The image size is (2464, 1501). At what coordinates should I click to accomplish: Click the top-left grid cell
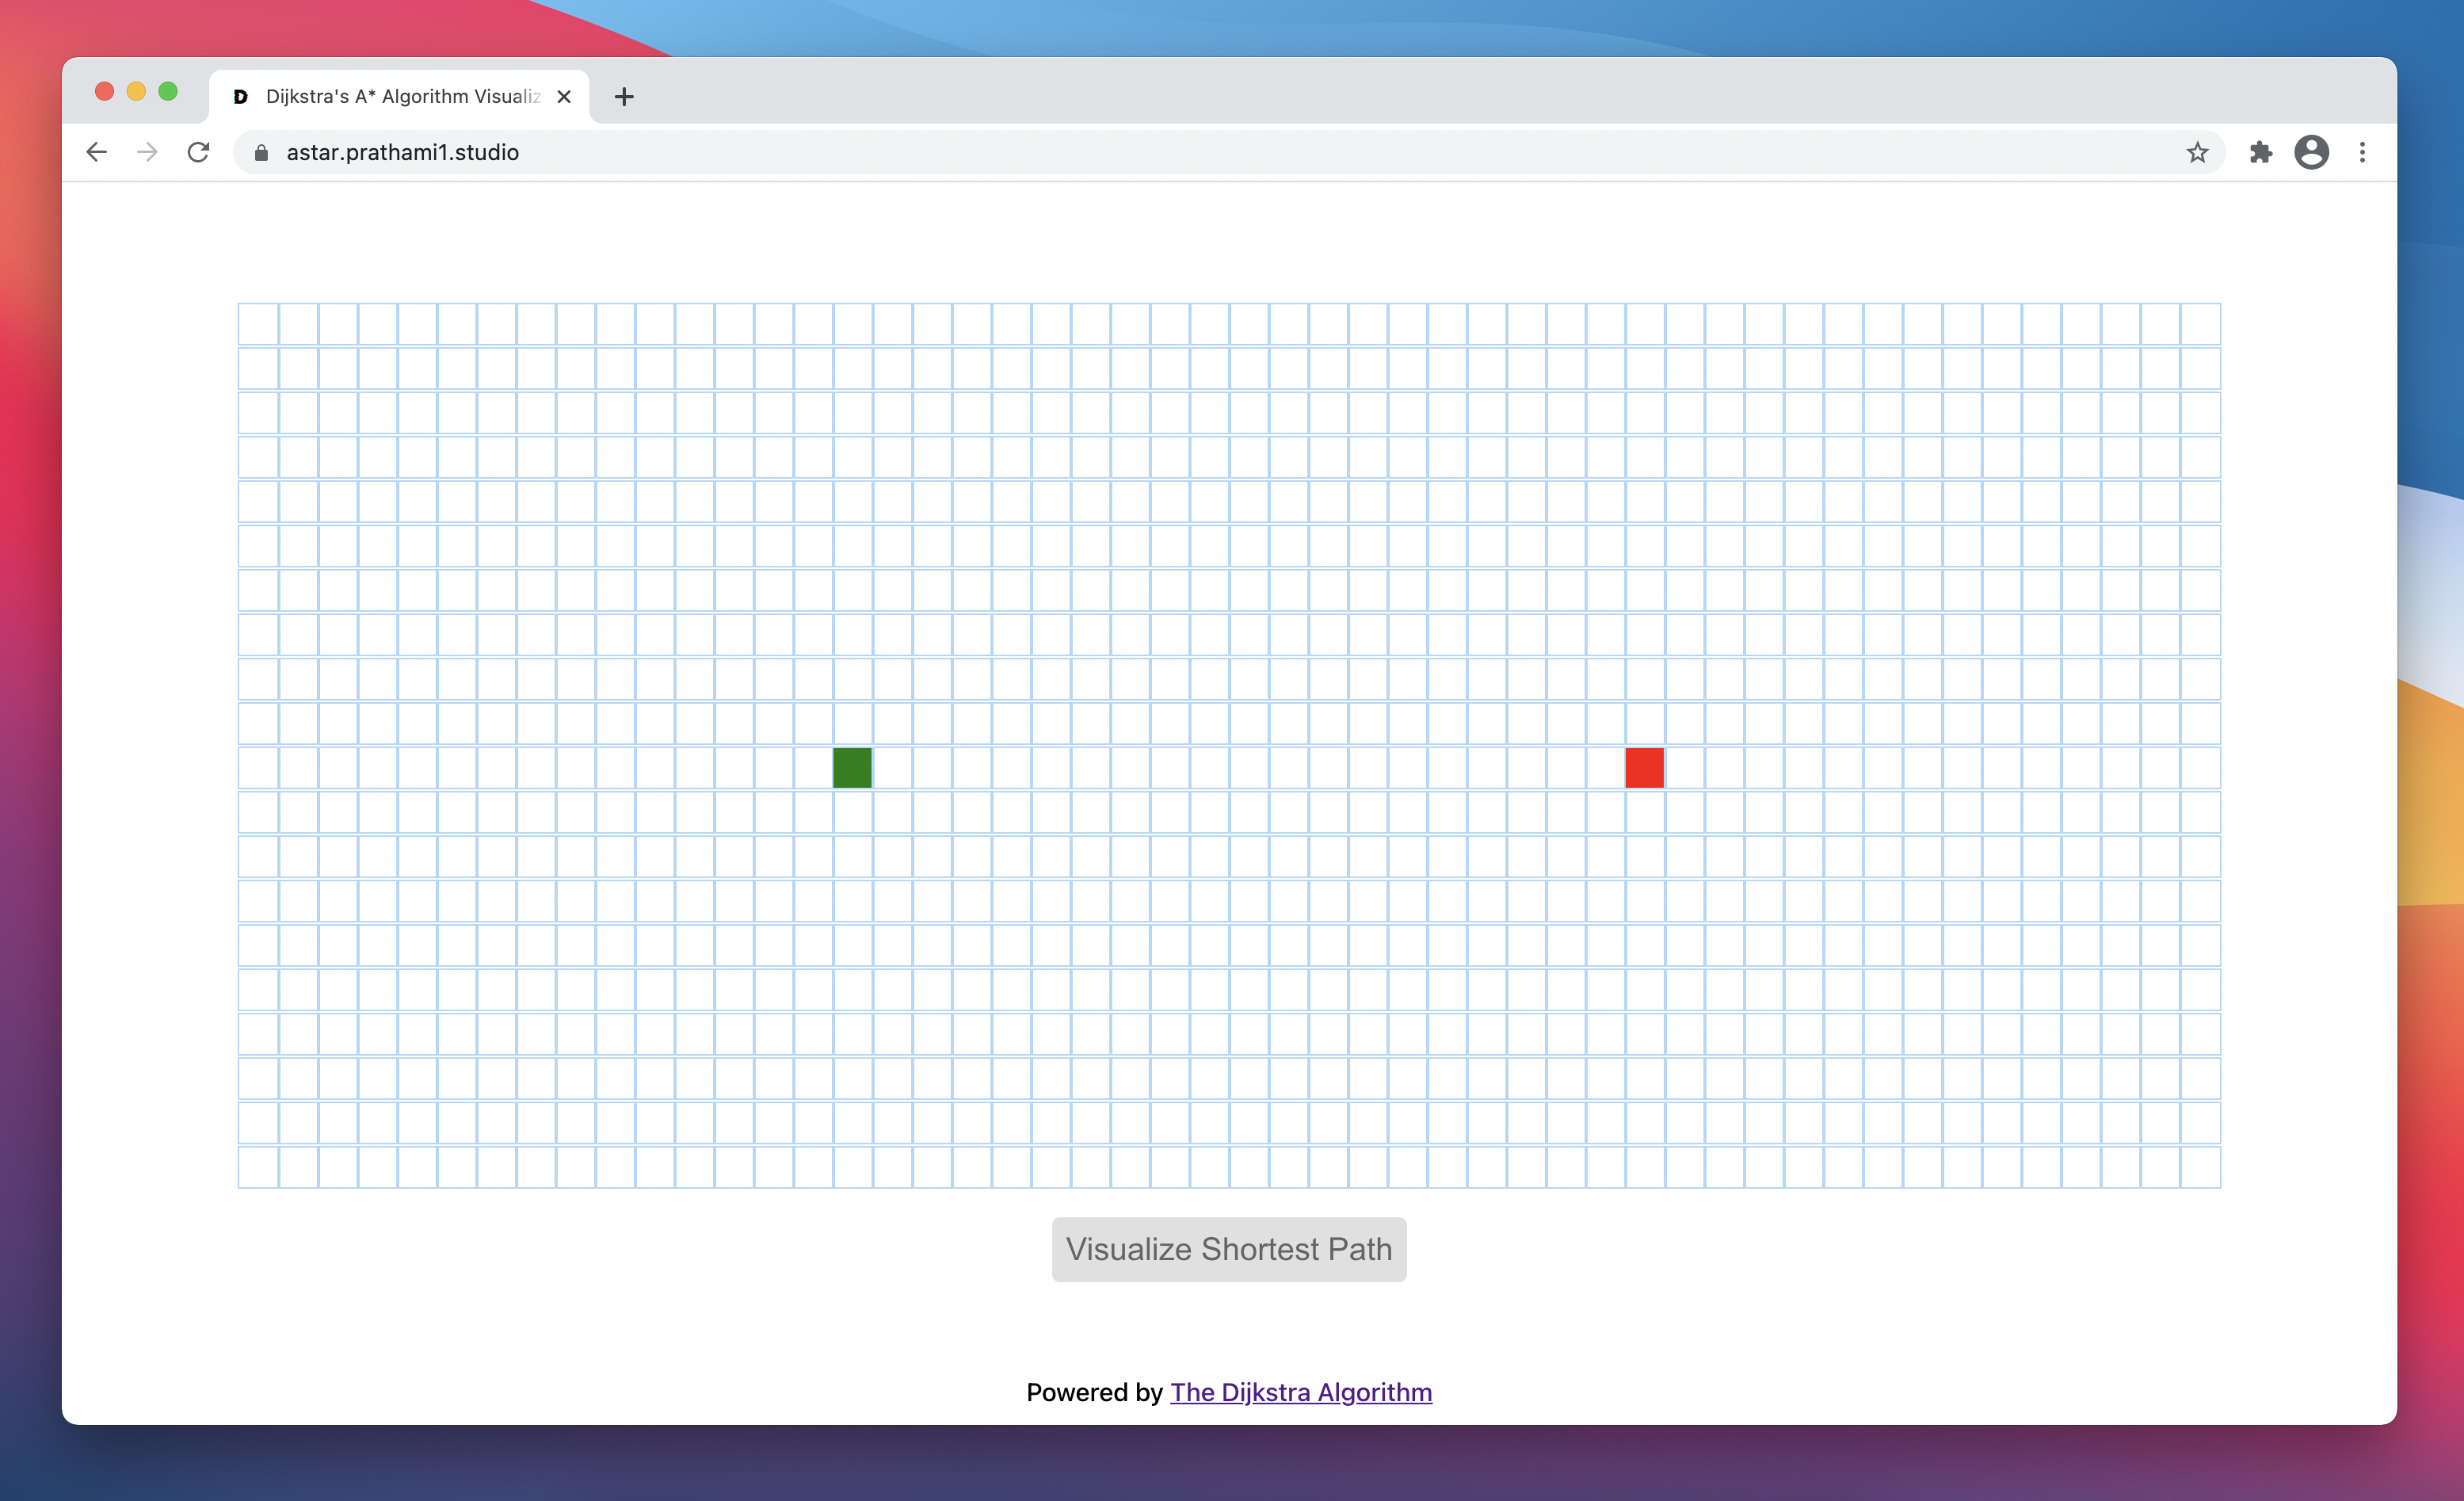[259, 325]
